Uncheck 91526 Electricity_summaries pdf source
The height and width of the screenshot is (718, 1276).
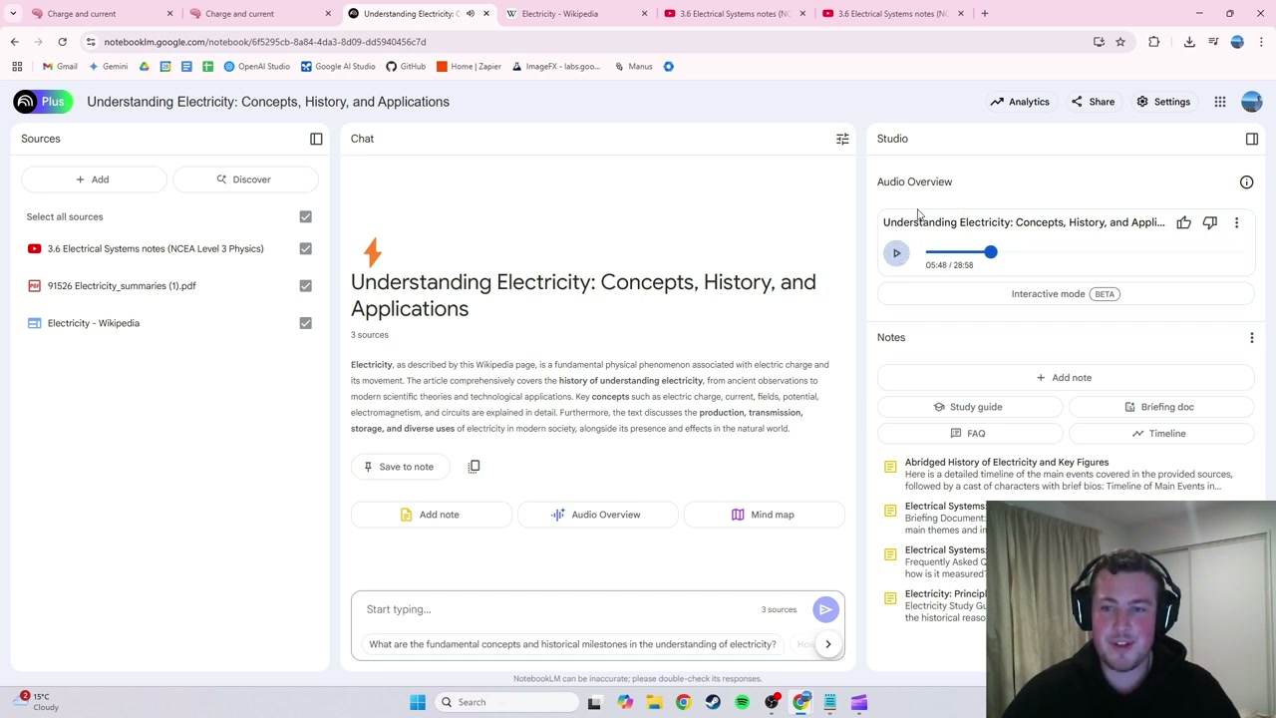pyautogui.click(x=305, y=286)
